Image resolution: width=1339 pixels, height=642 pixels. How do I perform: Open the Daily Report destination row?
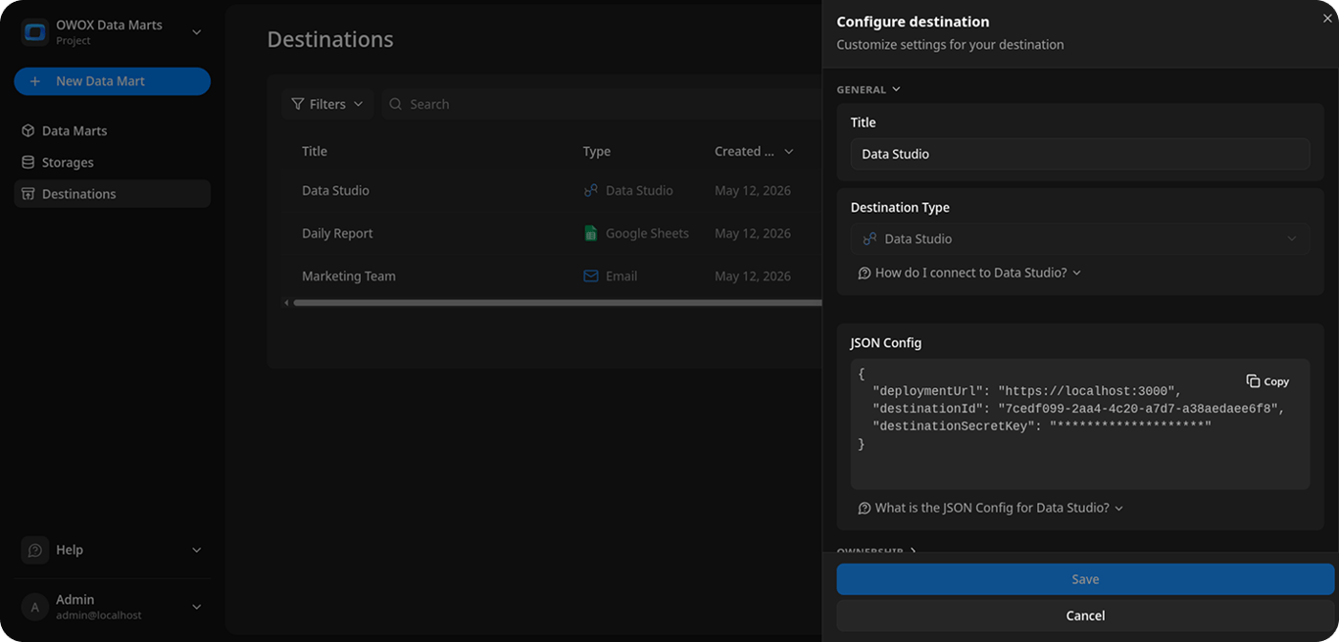click(552, 233)
